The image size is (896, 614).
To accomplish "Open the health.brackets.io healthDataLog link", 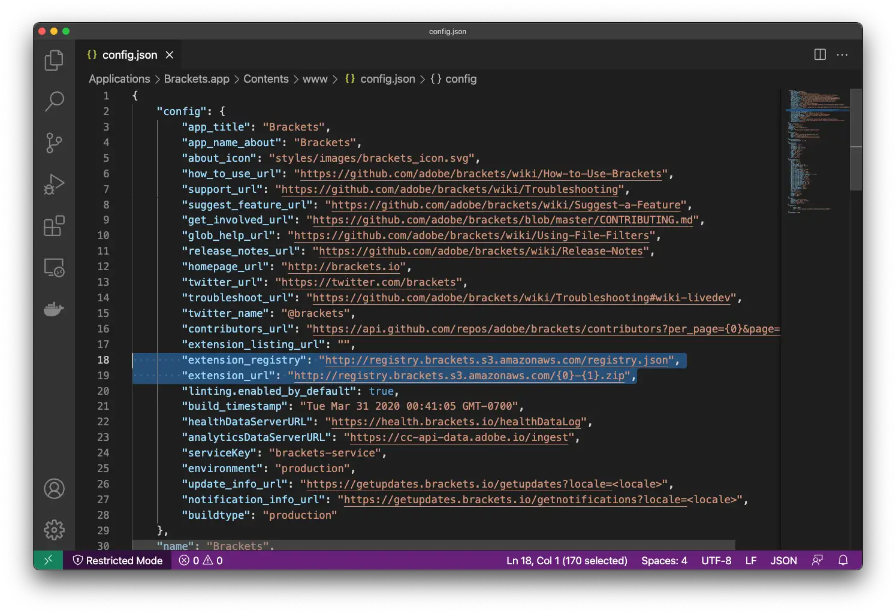I will [x=456, y=422].
